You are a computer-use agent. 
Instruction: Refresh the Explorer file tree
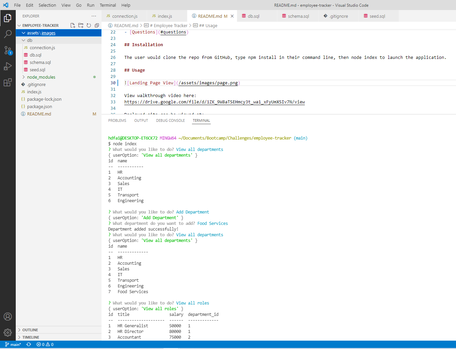89,25
